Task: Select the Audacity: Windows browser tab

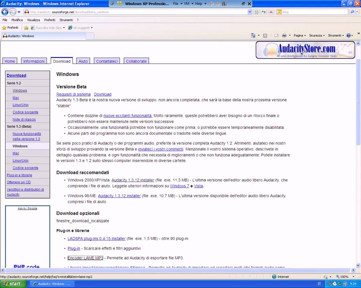Action: [x=44, y=36]
